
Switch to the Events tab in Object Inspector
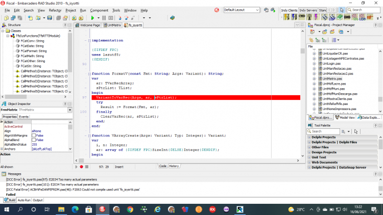click(23, 117)
